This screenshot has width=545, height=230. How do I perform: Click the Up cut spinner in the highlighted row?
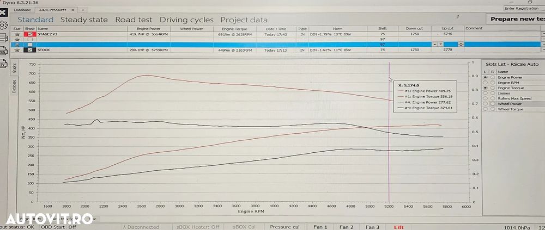[461, 45]
